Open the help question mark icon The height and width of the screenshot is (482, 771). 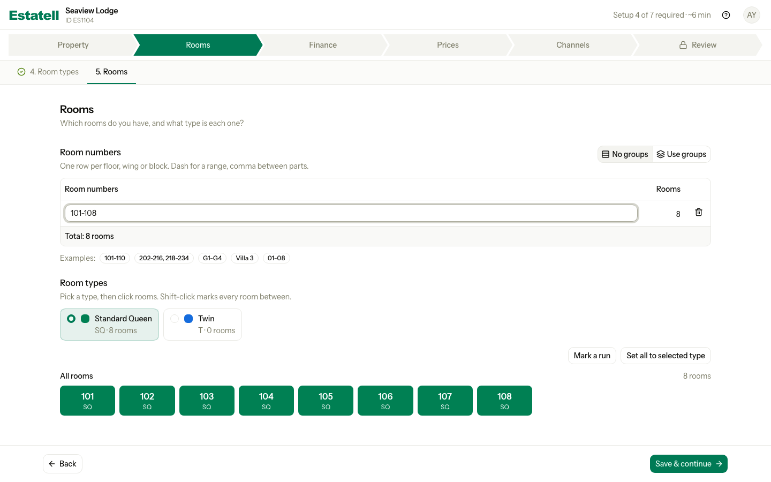click(x=726, y=15)
